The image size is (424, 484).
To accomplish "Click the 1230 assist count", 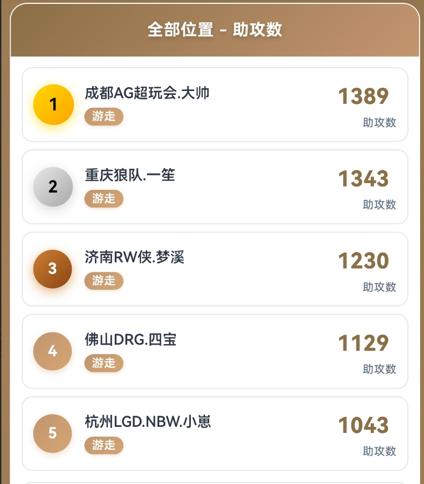I will tap(364, 261).
